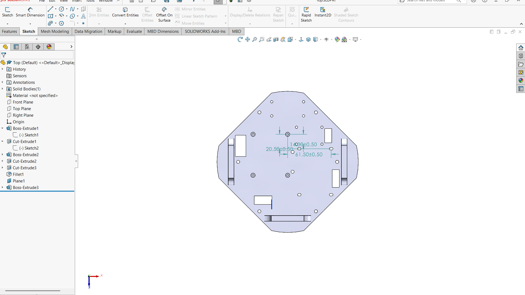This screenshot has height=295, width=525.
Task: Click the Zoom to Area icon
Action: coord(262,39)
